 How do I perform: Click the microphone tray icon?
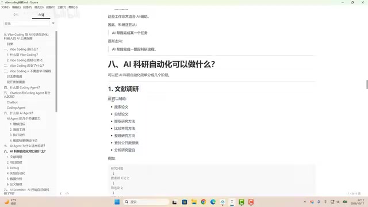[319, 202]
